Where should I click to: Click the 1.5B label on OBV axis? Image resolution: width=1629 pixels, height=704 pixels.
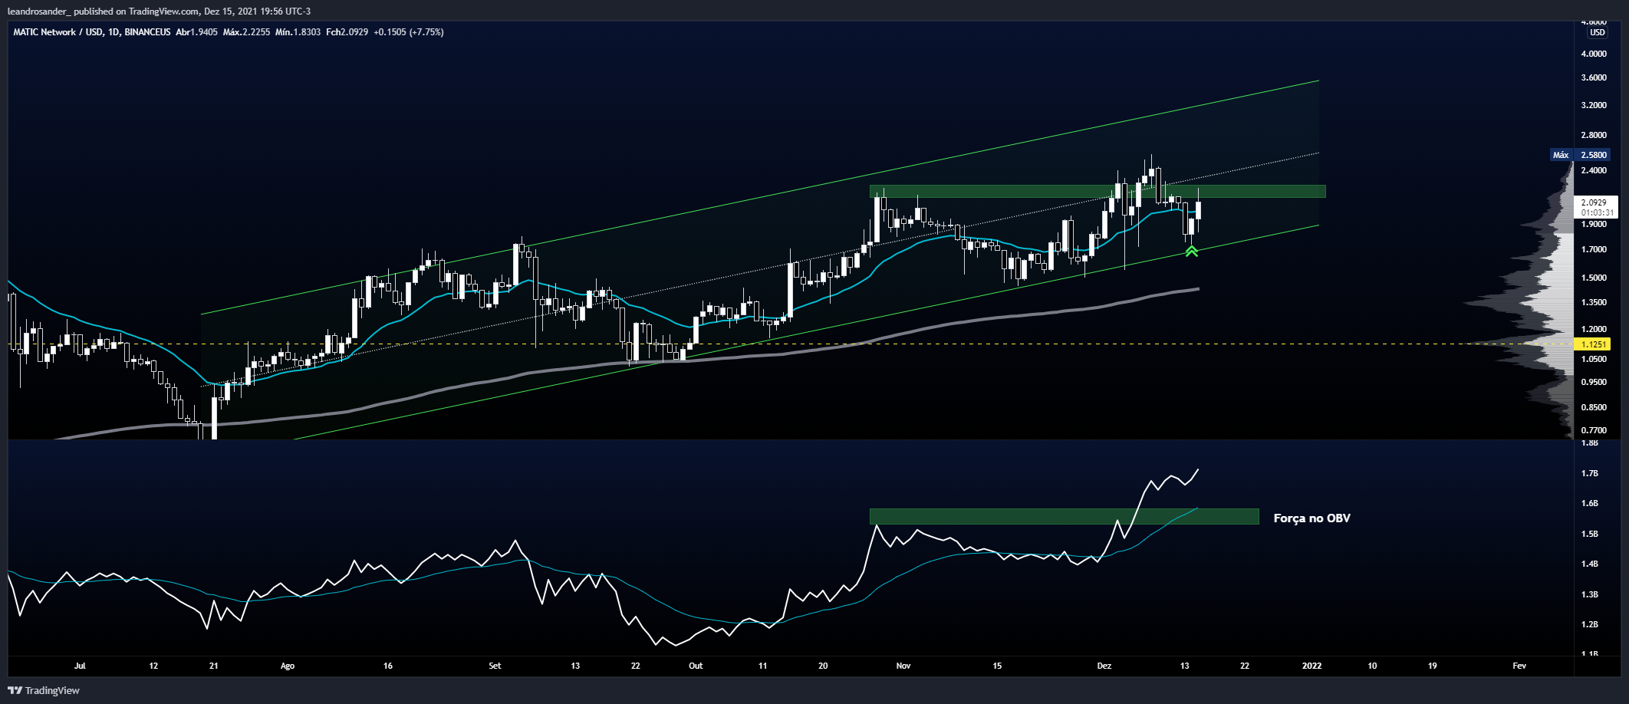coord(1589,534)
